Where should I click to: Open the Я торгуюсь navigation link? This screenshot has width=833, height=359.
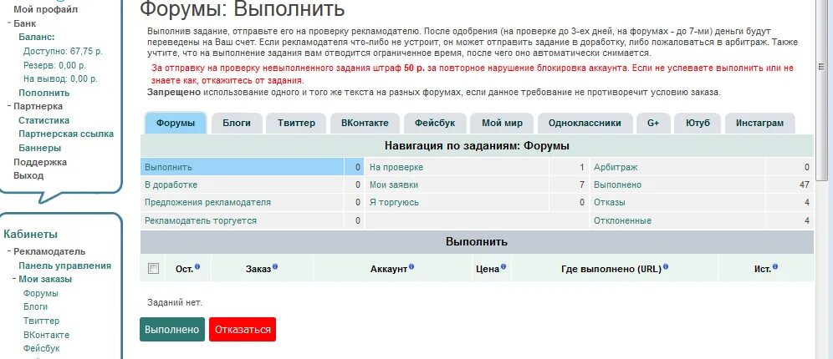[394, 203]
